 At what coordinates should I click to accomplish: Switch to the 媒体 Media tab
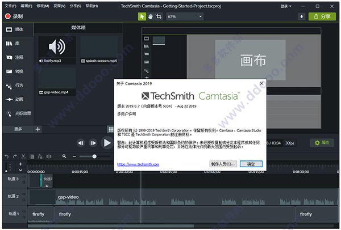(x=18, y=29)
